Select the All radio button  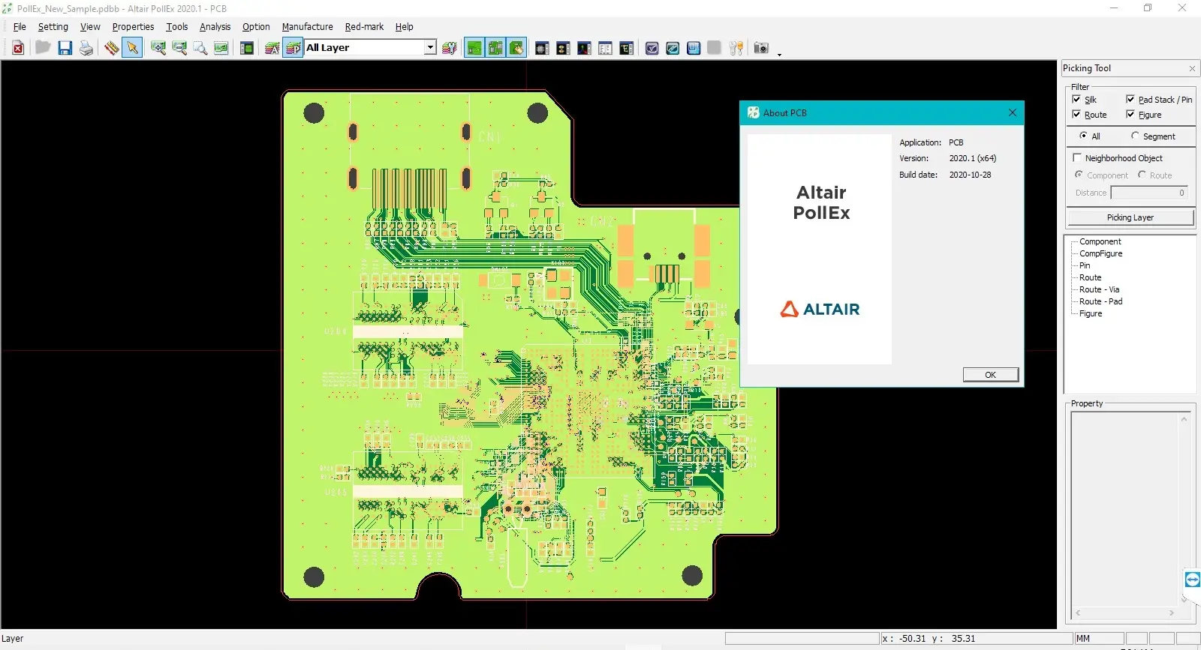tap(1083, 136)
